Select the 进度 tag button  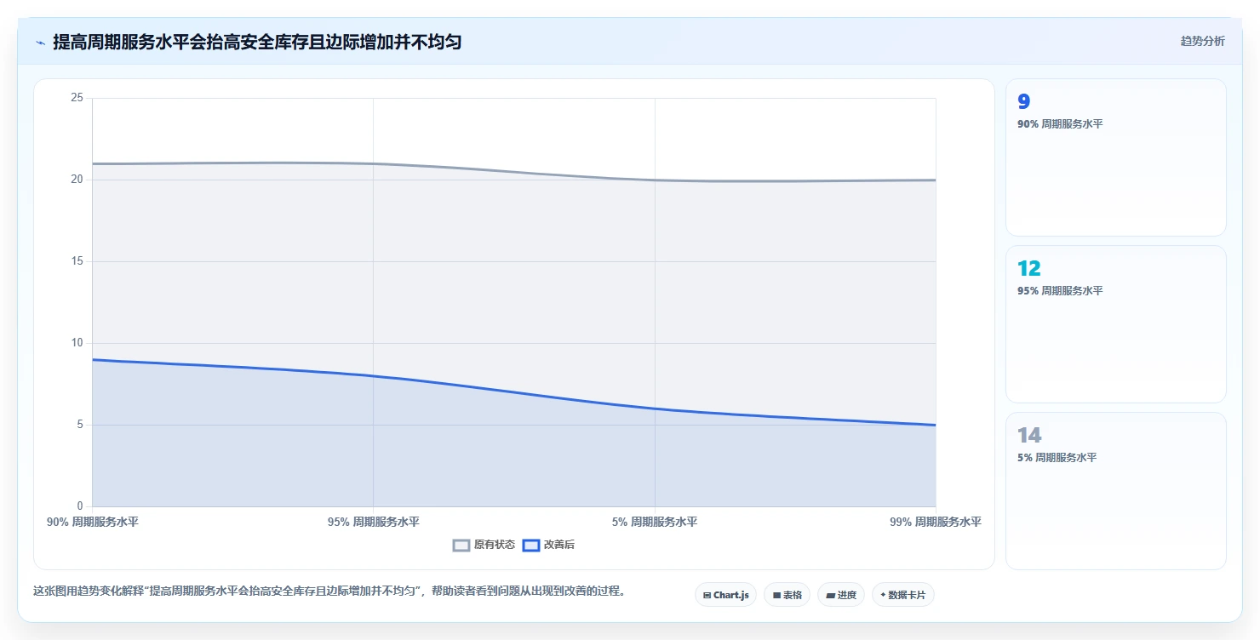tap(841, 595)
